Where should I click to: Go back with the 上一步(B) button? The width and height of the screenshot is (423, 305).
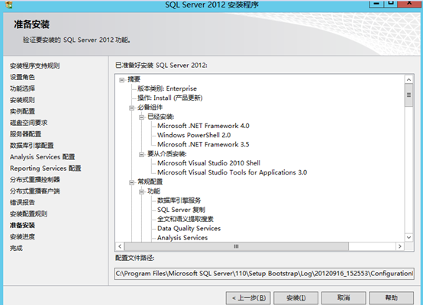[249, 298]
